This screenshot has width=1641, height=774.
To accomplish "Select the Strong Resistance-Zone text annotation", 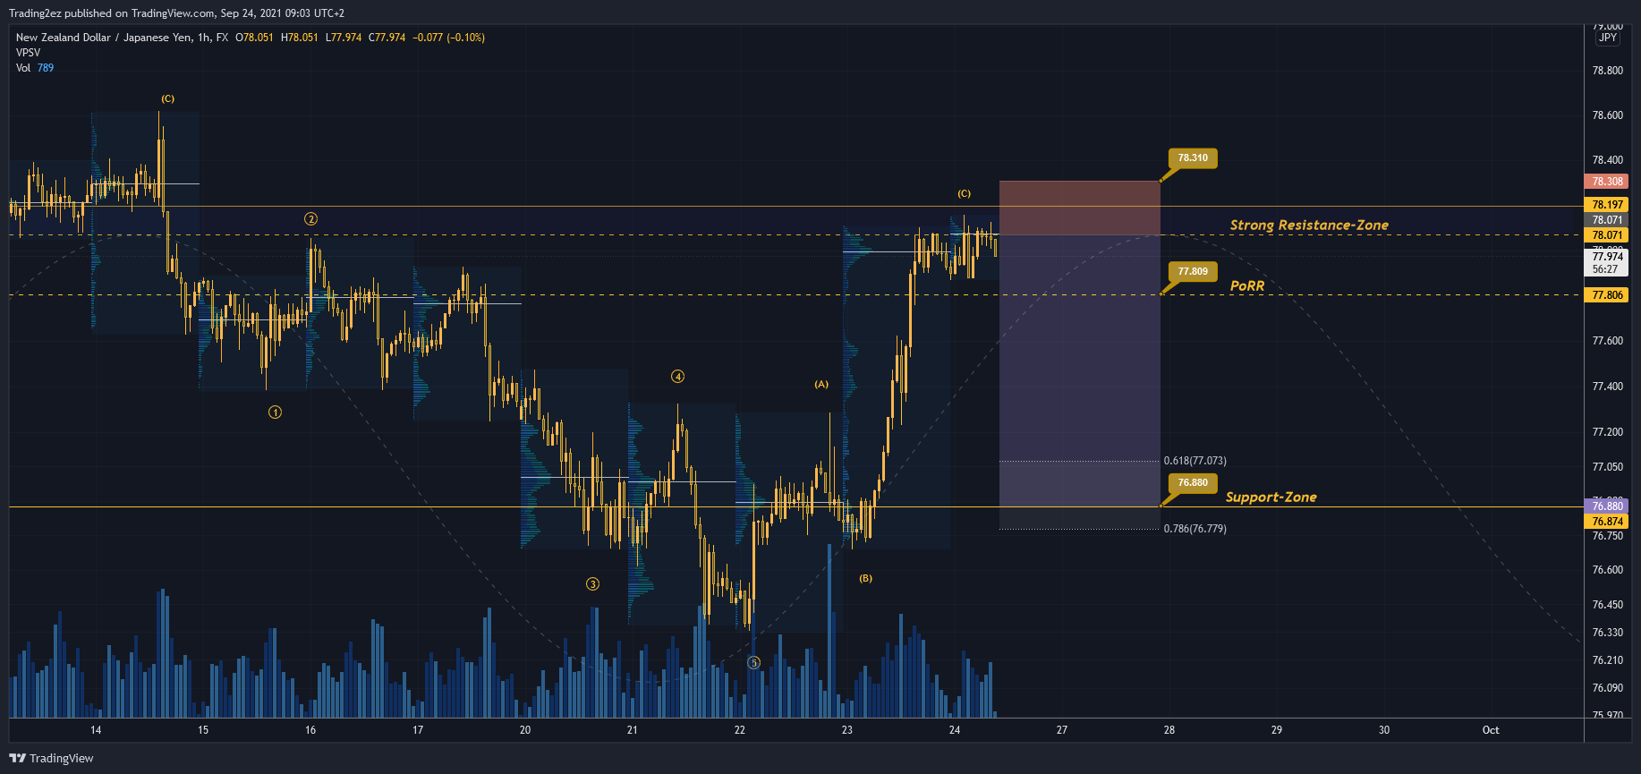I will coord(1309,225).
